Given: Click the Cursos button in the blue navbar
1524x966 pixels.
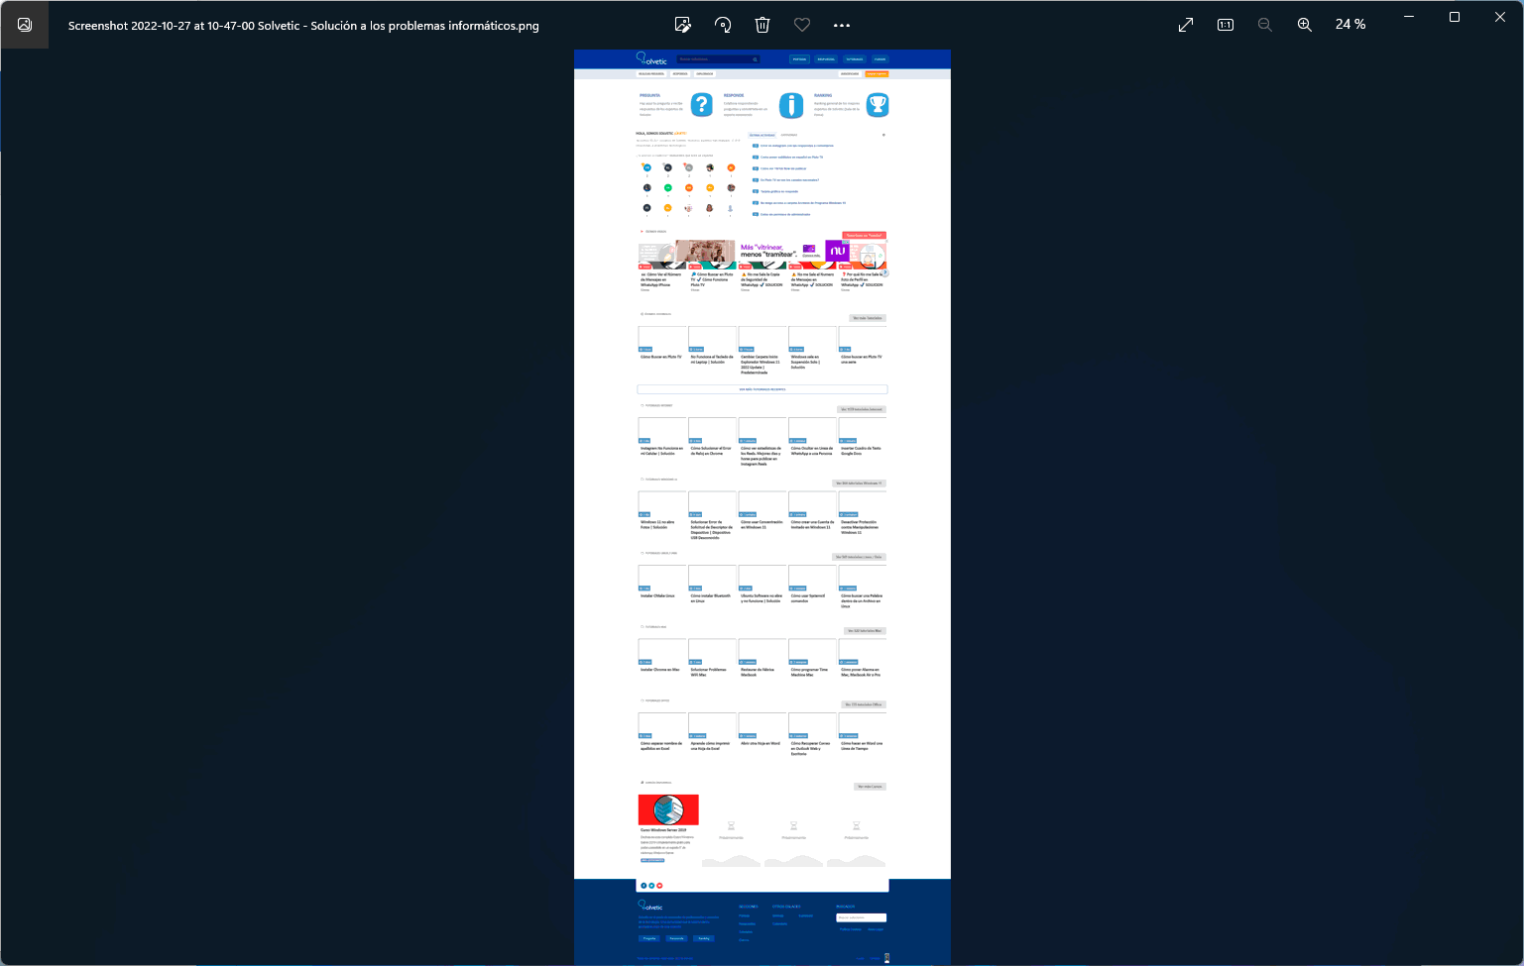Looking at the screenshot, I should (880, 58).
